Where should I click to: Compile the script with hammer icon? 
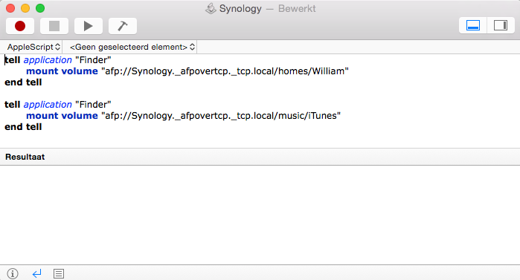pos(122,26)
